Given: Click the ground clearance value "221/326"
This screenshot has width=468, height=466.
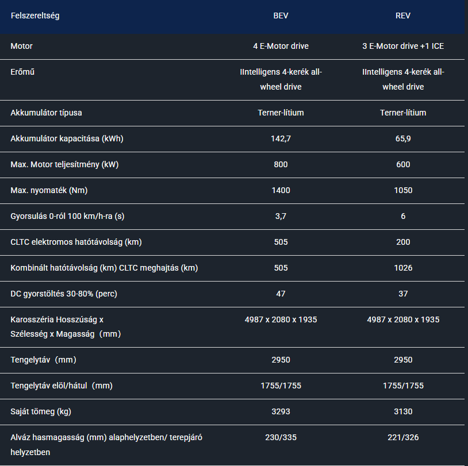Looking at the screenshot, I should (x=403, y=438).
